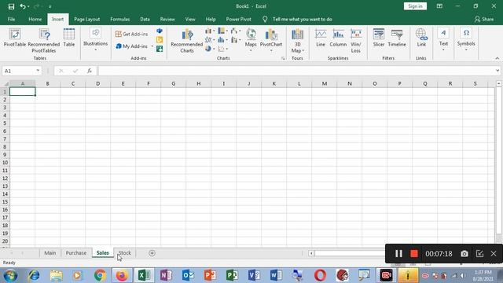
Task: Click the Share button
Action: click(x=484, y=19)
